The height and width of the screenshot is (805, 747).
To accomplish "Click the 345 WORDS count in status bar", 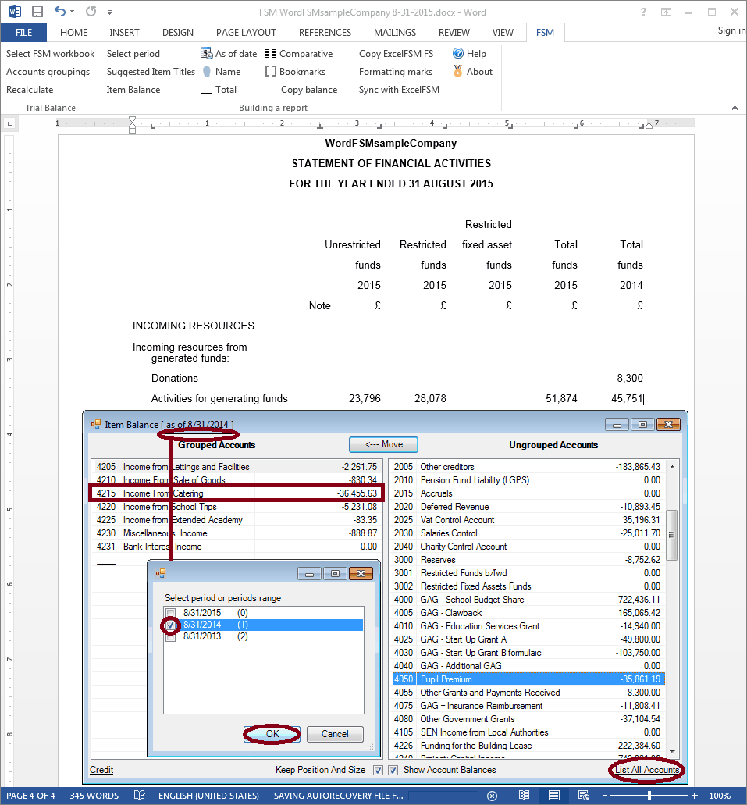I will pos(94,796).
